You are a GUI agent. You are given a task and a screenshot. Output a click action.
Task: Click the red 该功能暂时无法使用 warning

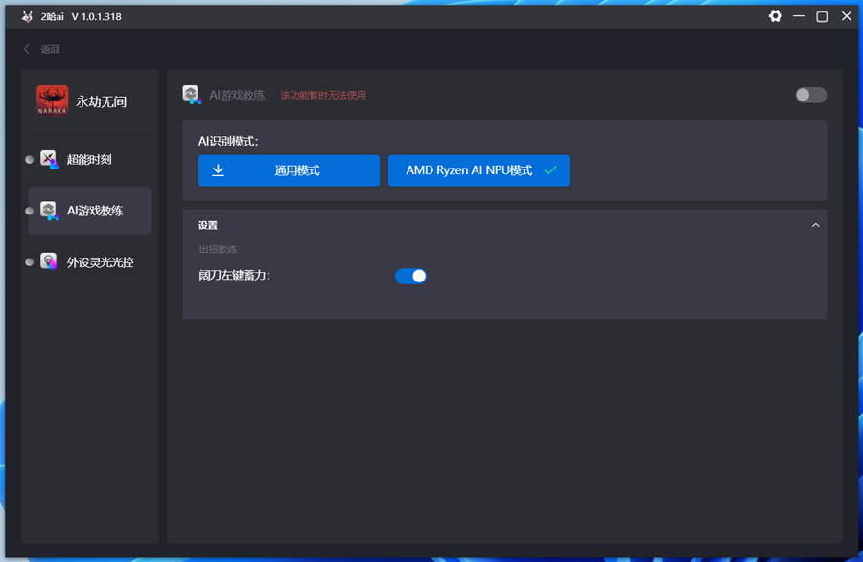pyautogui.click(x=323, y=95)
